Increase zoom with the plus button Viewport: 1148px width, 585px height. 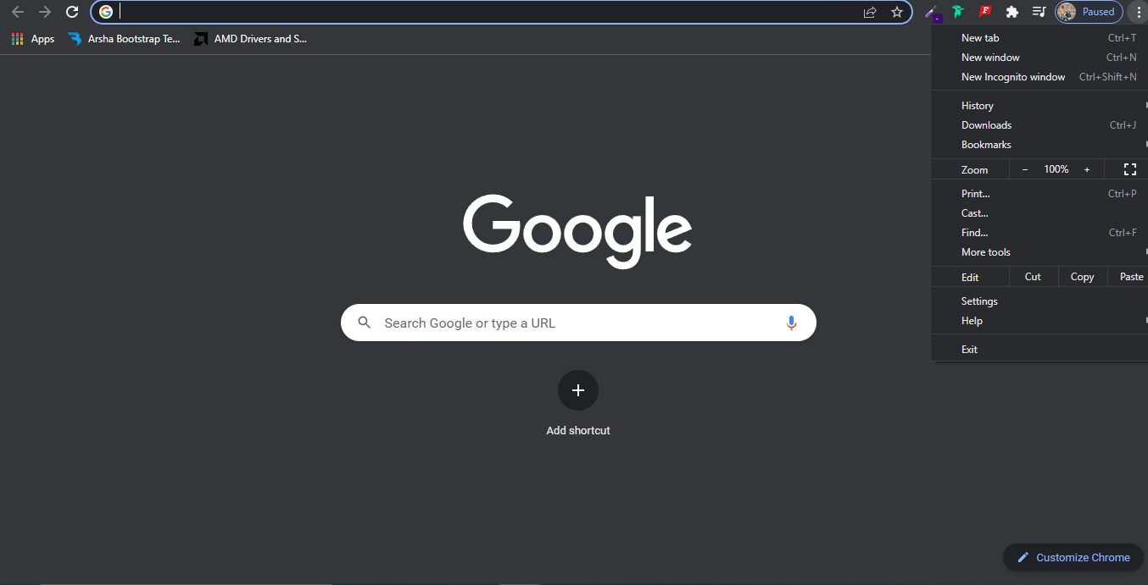tap(1087, 169)
